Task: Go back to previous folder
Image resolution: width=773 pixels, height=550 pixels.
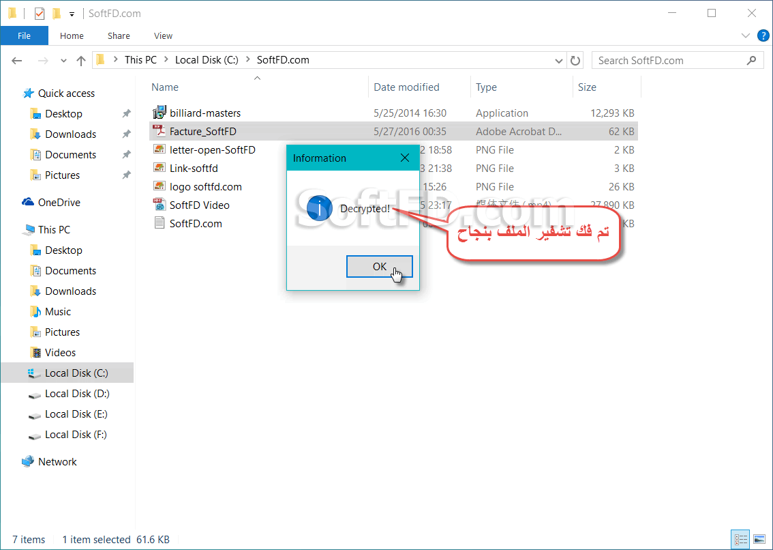Action: pos(17,60)
